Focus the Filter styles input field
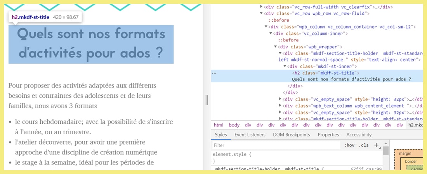Screen dimensions: 427x174 pyautogui.click(x=276, y=145)
